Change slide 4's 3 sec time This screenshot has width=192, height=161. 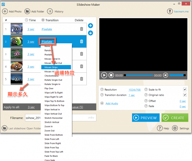coord(31,67)
